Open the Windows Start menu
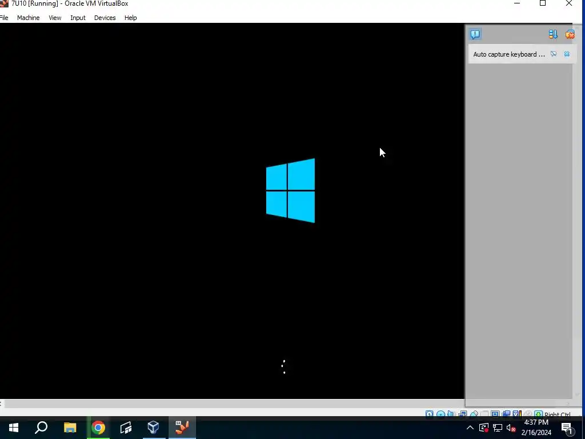This screenshot has height=439, width=585. 14,428
